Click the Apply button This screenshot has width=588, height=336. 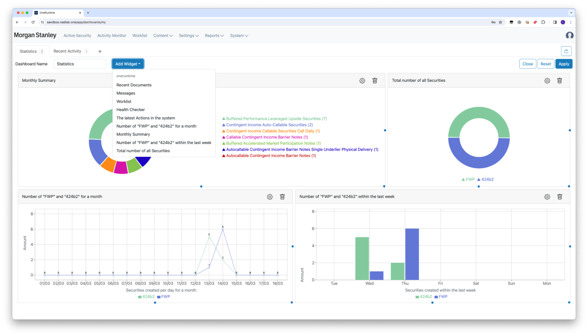pos(564,64)
